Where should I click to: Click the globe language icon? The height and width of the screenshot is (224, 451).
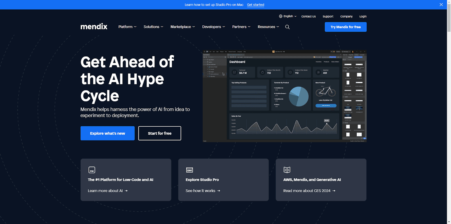tap(280, 16)
